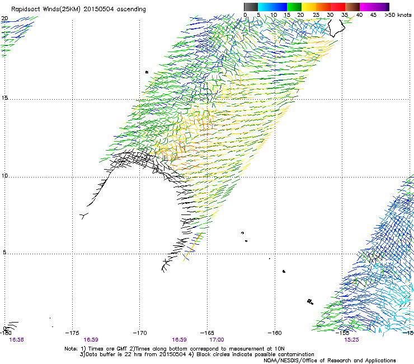
Task: Click the gray 0-5 knots color swatch
Action: (x=251, y=7)
